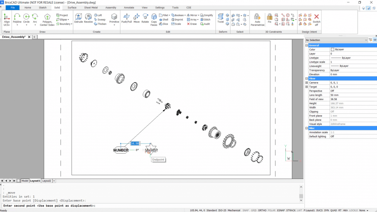Activate the Revolve tool
377x212 pixels.
(88, 18)
